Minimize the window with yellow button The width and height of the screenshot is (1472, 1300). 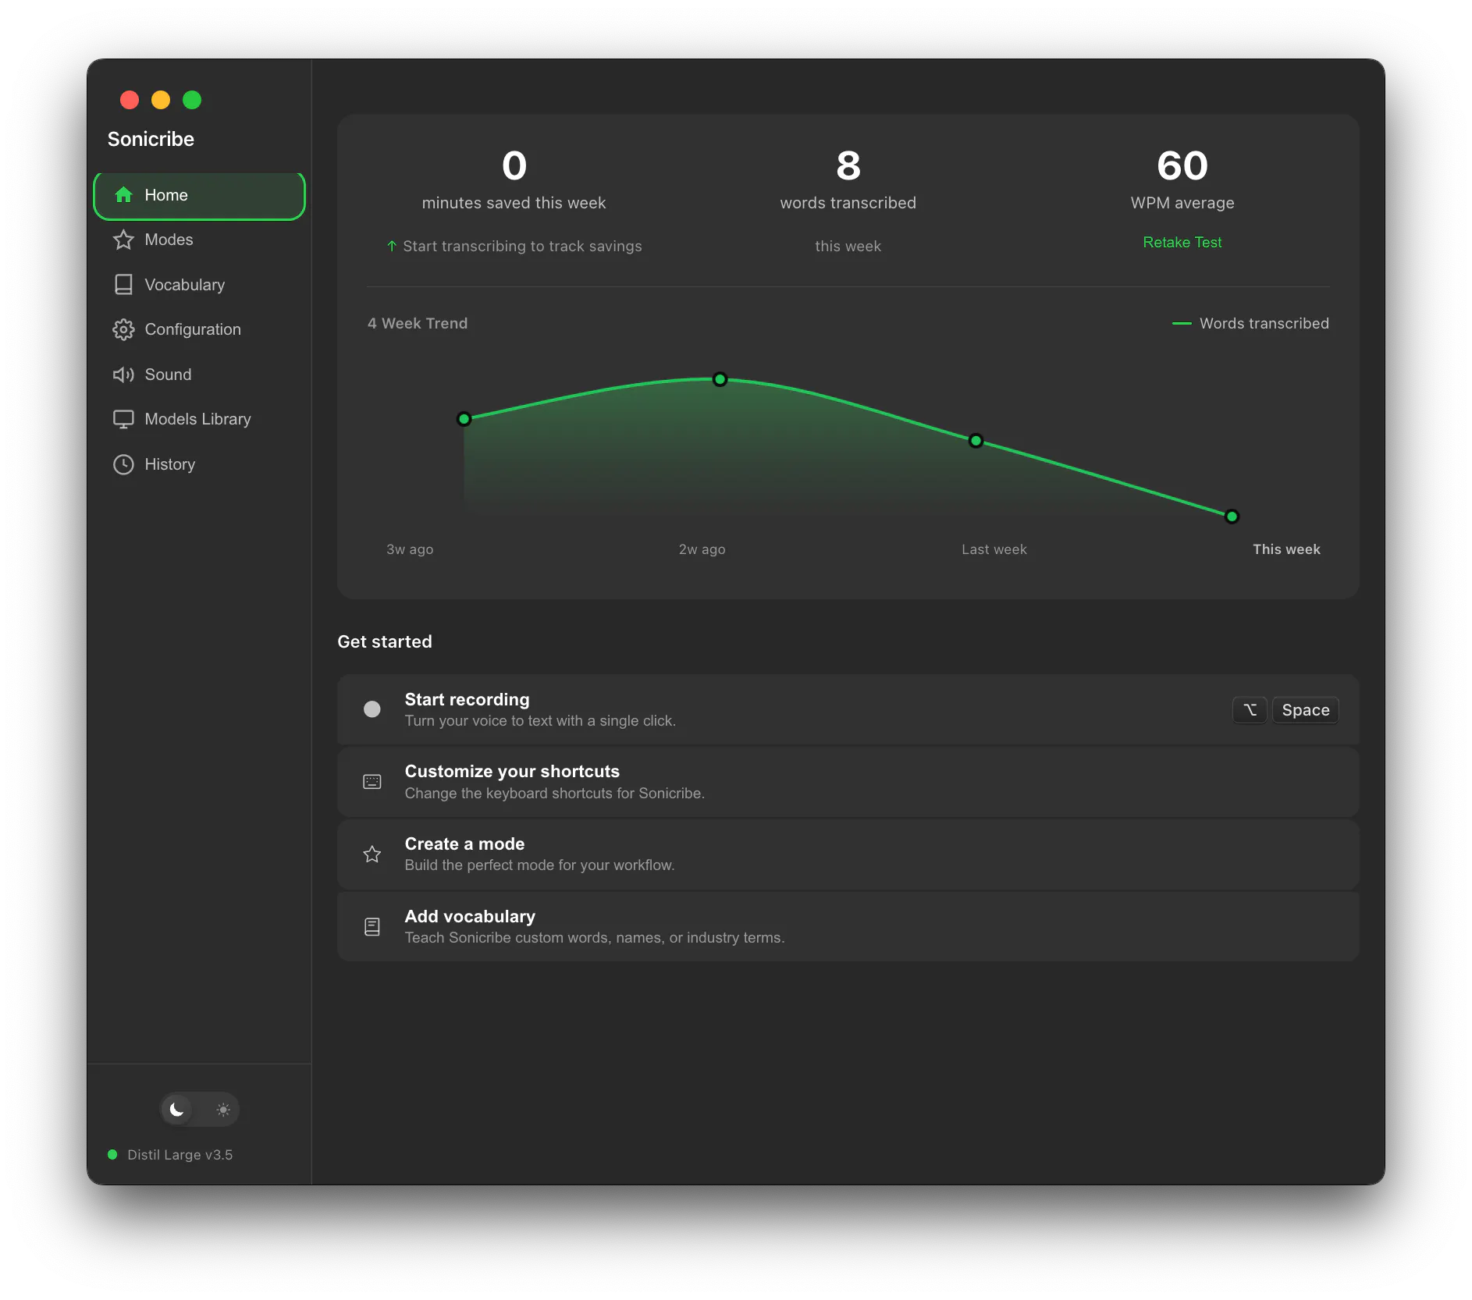[161, 100]
